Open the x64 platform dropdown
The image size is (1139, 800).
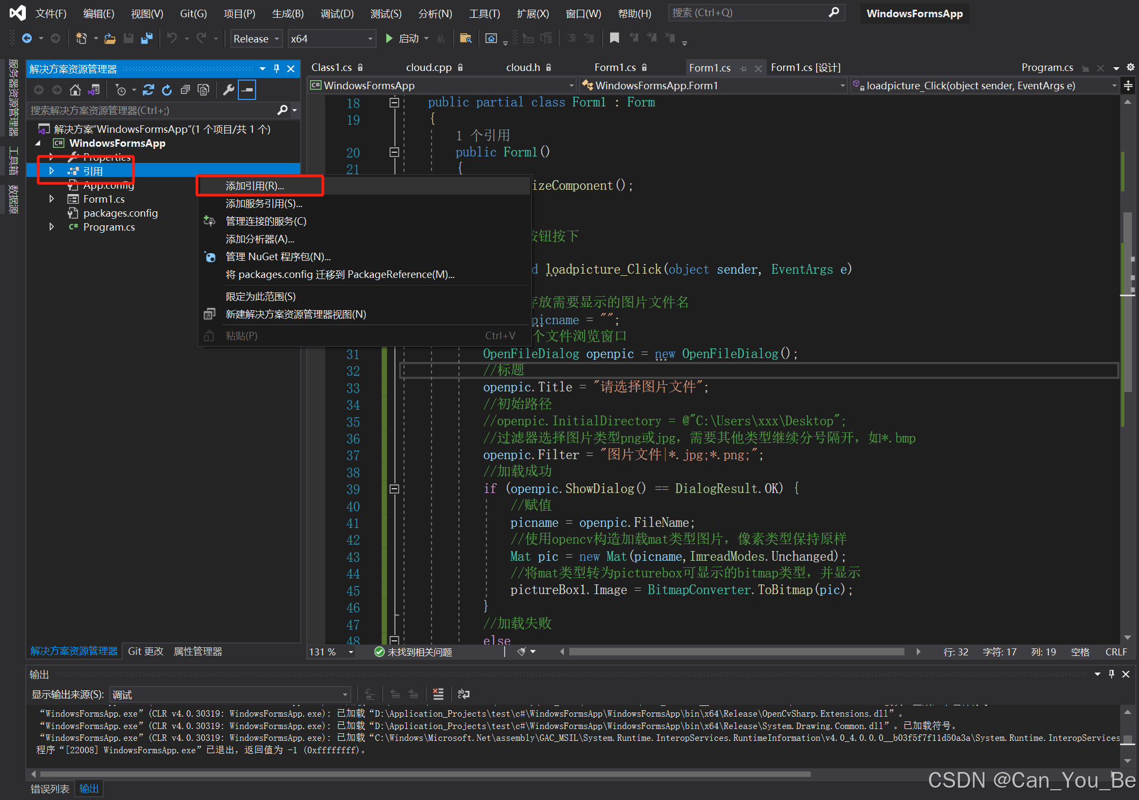pyautogui.click(x=369, y=38)
